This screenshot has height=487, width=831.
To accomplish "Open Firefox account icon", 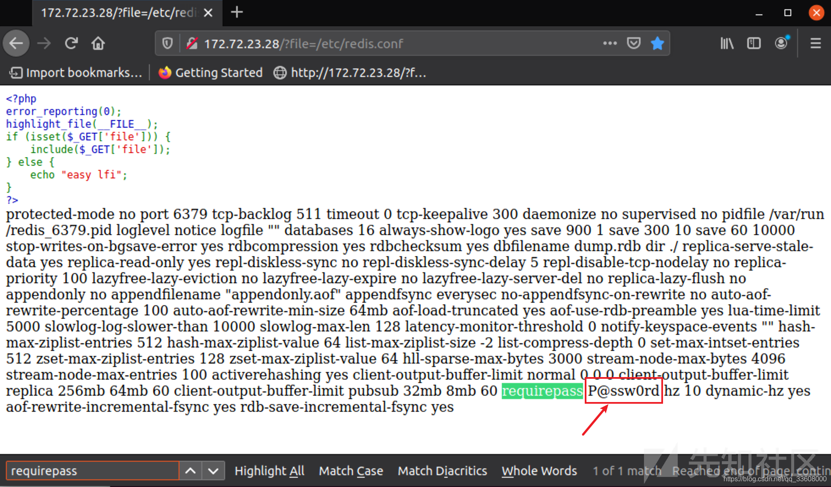I will click(781, 43).
